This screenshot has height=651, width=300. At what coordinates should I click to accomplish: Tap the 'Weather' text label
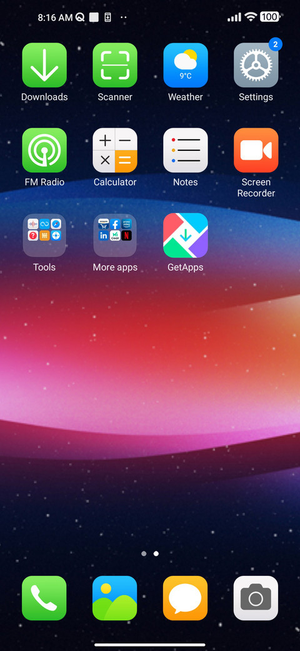click(x=185, y=97)
